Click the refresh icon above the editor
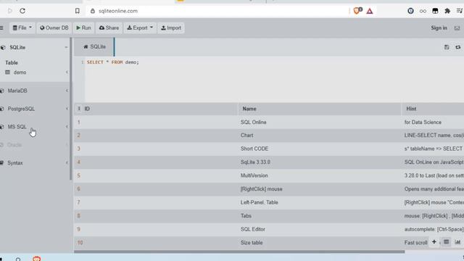The width and height of the screenshot is (464, 261). click(457, 47)
